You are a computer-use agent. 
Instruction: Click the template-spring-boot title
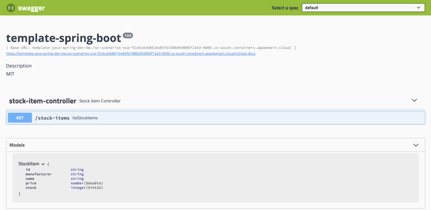point(63,38)
